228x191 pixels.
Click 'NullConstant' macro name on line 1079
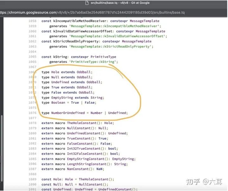tap(79, 128)
